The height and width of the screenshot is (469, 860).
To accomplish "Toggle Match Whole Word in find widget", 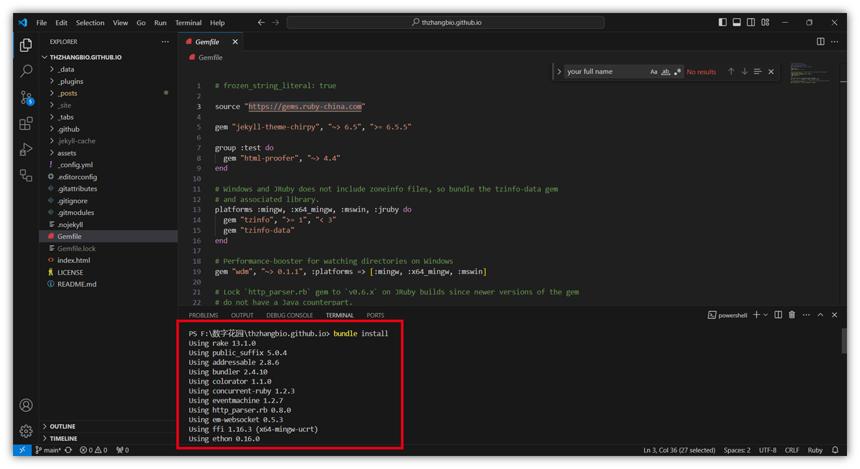I will click(x=666, y=72).
